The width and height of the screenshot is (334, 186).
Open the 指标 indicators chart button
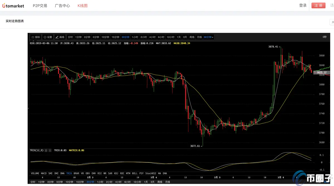click(35, 37)
